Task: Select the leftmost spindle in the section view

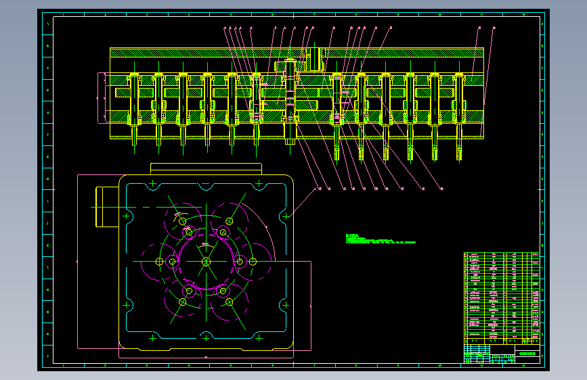Action: (135, 108)
